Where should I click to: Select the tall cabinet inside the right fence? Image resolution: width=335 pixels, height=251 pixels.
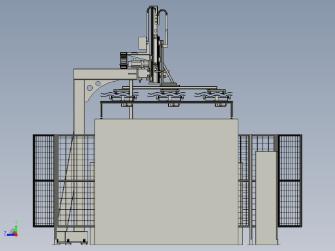(x=266, y=198)
